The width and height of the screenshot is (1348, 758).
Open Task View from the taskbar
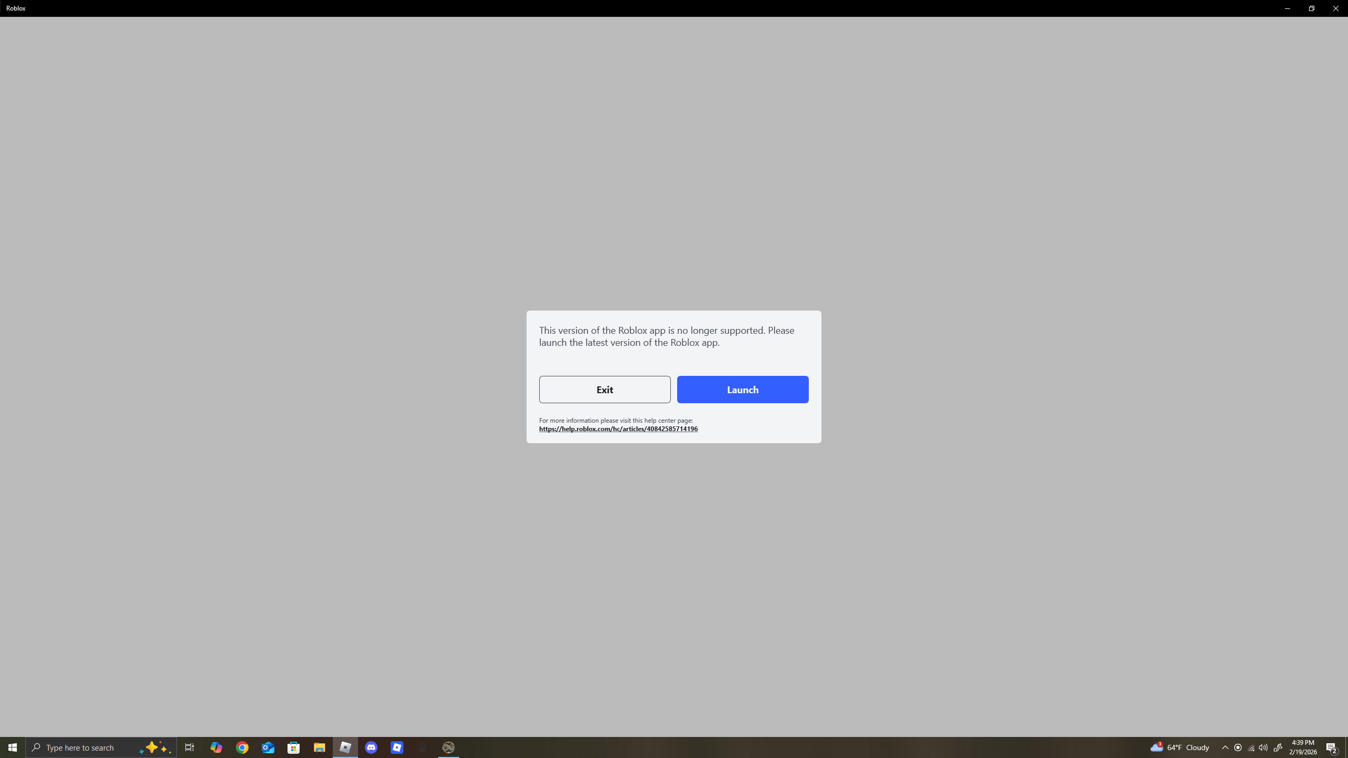189,747
